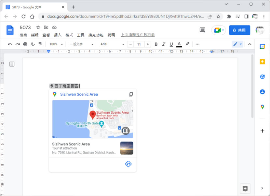Toggle underline formatting
This screenshot has height=196, width=270.
pyautogui.click(x=171, y=44)
